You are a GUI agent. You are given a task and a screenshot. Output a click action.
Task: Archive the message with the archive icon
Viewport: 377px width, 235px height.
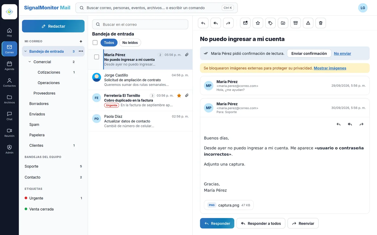tap(295, 23)
